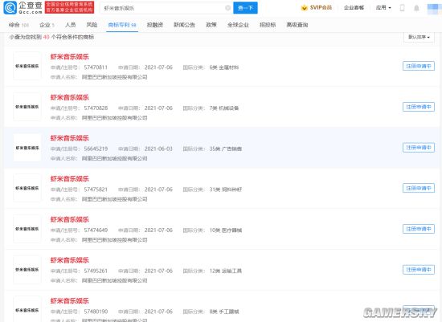Open 虾米音乐娱乐 title for number 57495261
Screen dimensions: 442x322
point(70,260)
